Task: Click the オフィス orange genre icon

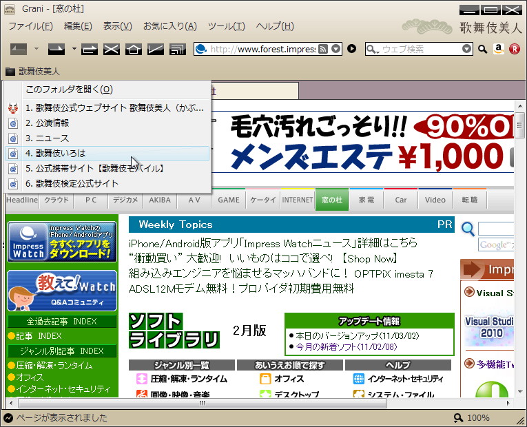Action: coord(265,379)
